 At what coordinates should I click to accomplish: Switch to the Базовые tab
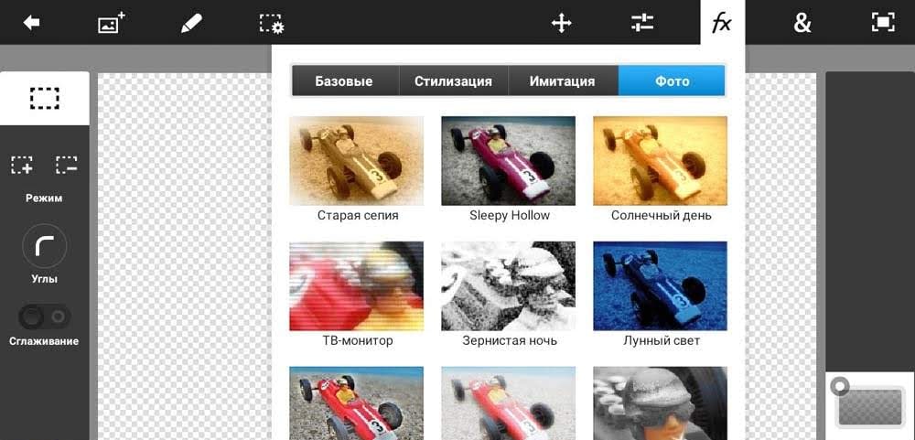click(344, 80)
